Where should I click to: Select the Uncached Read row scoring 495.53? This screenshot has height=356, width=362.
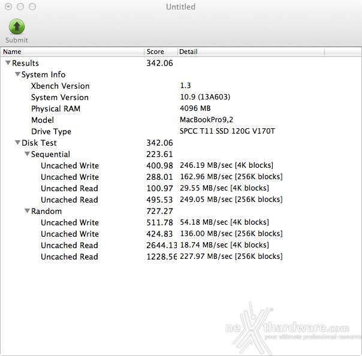click(x=181, y=200)
